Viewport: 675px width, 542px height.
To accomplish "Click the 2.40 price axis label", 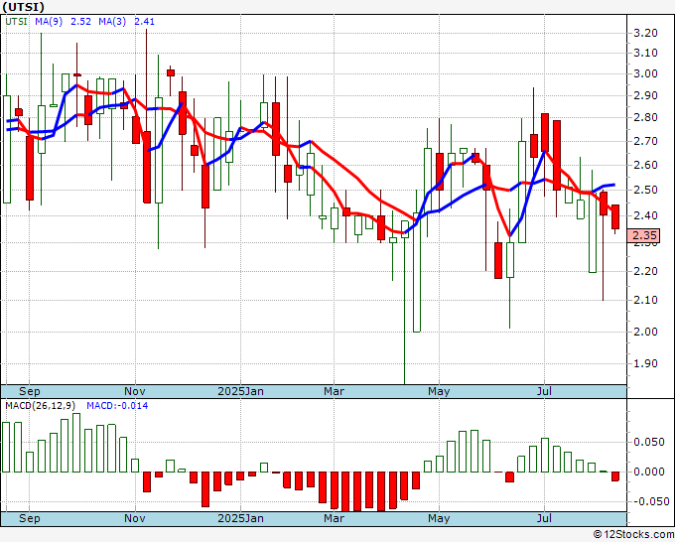I will click(x=646, y=215).
